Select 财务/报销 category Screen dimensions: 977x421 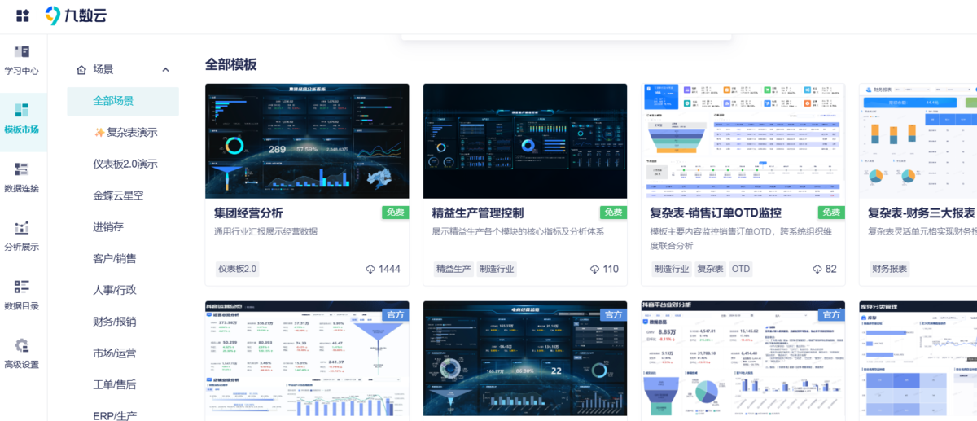[115, 322]
